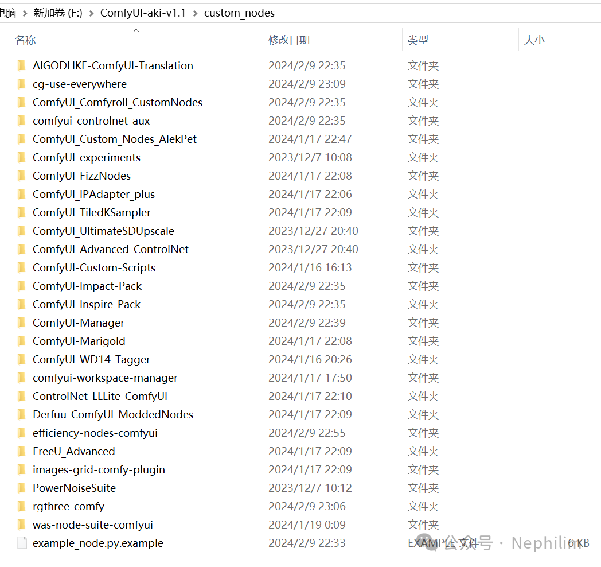
Task: Select ComfyUI_Comfyroll_CustomNodes folder name
Action: (118, 102)
